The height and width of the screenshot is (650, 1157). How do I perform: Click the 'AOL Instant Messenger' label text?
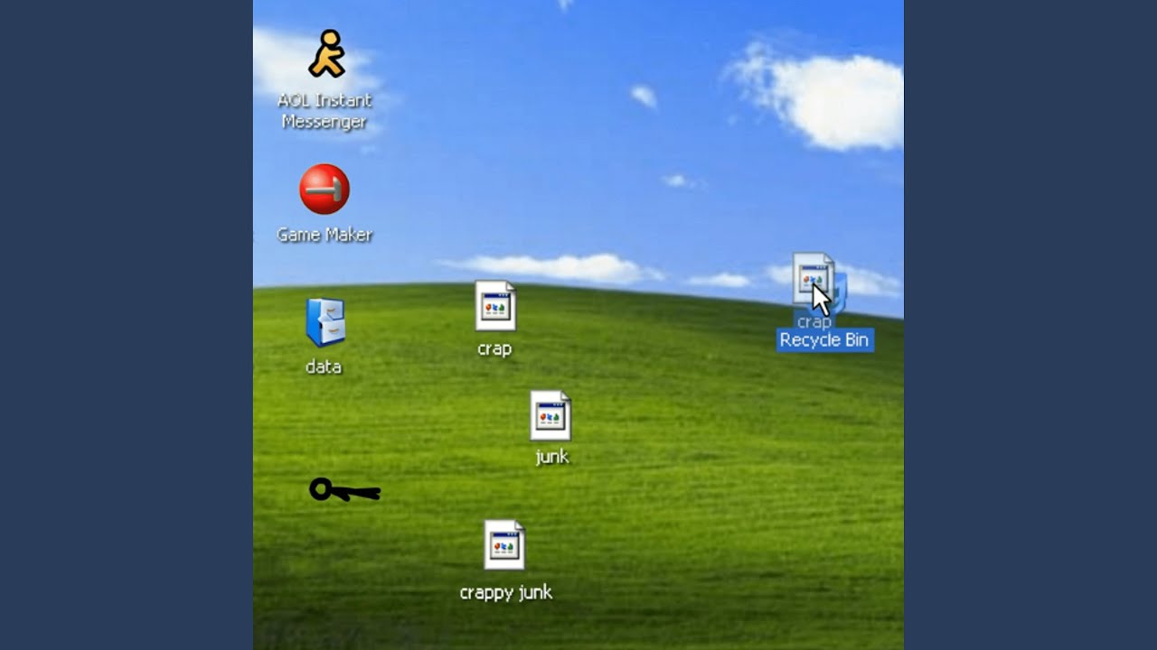(325, 111)
